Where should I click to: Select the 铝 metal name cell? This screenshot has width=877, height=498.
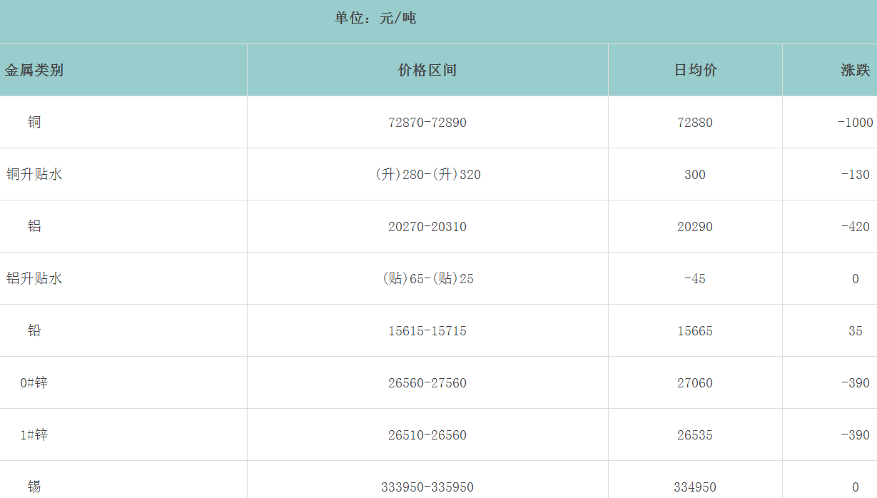[x=34, y=226]
